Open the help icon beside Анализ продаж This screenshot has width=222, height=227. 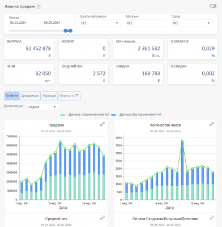pyautogui.click(x=39, y=7)
